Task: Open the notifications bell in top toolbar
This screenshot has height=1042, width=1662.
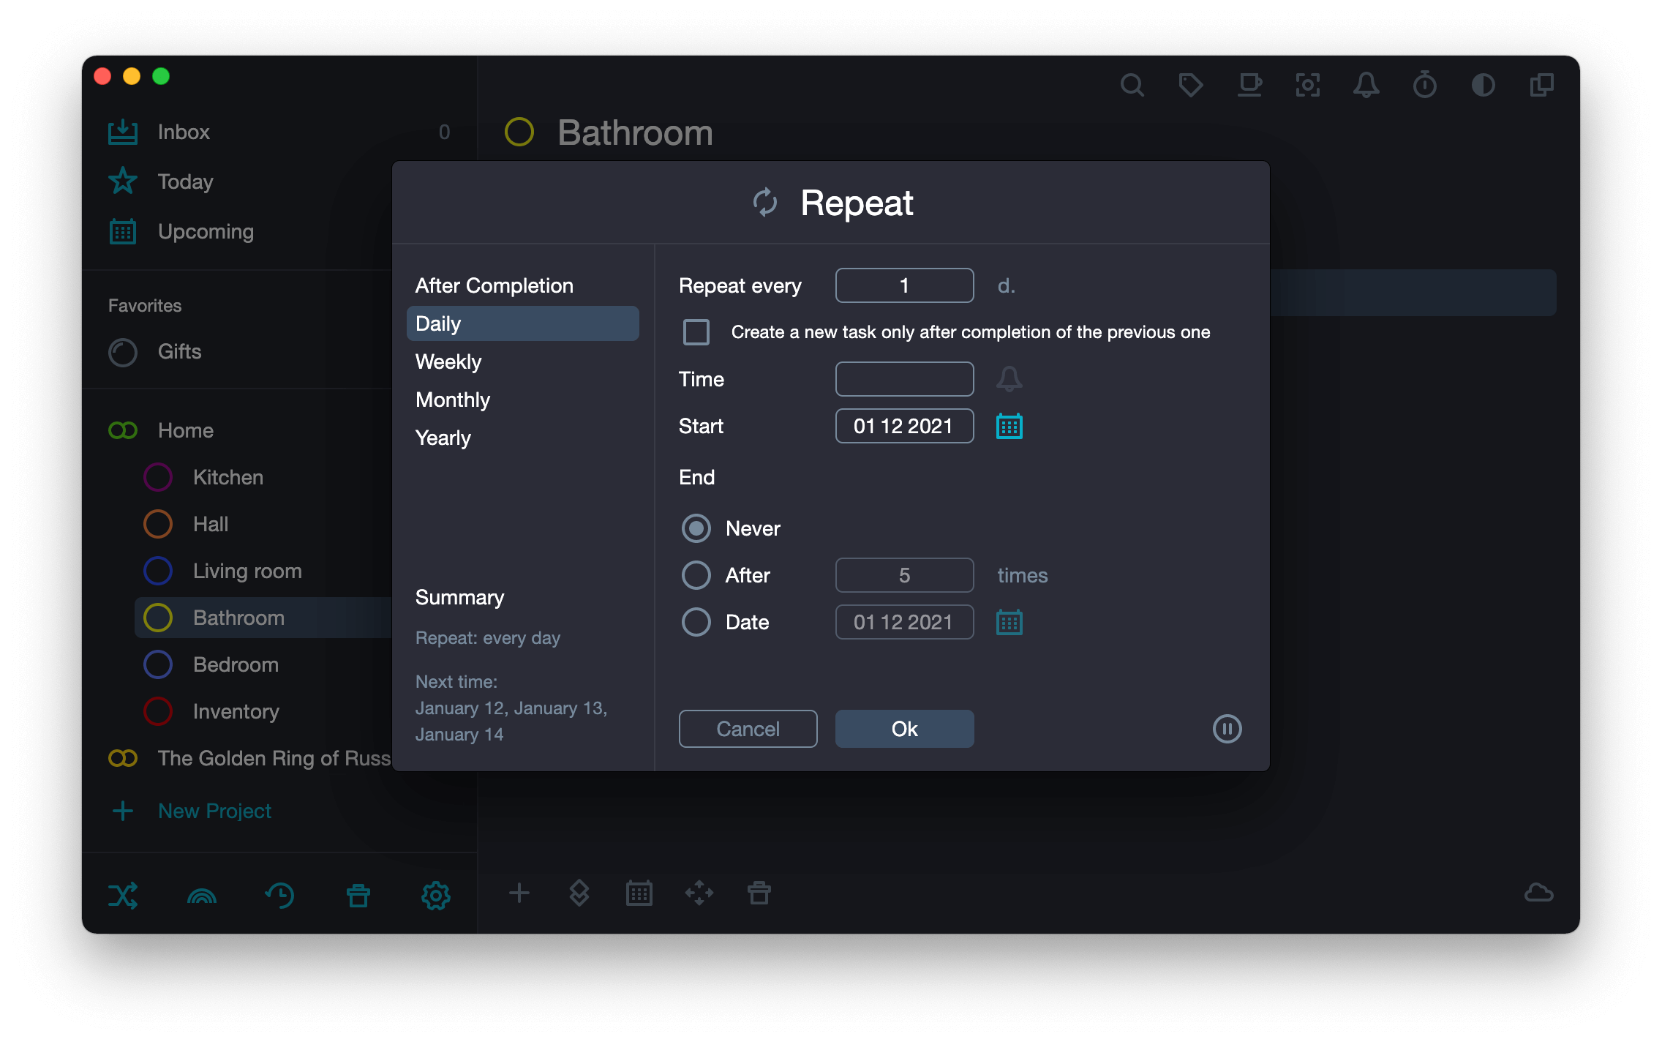Action: 1366,86
